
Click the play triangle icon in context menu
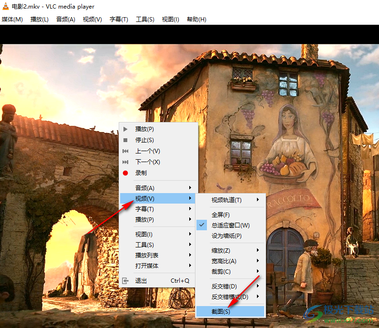tap(125, 129)
